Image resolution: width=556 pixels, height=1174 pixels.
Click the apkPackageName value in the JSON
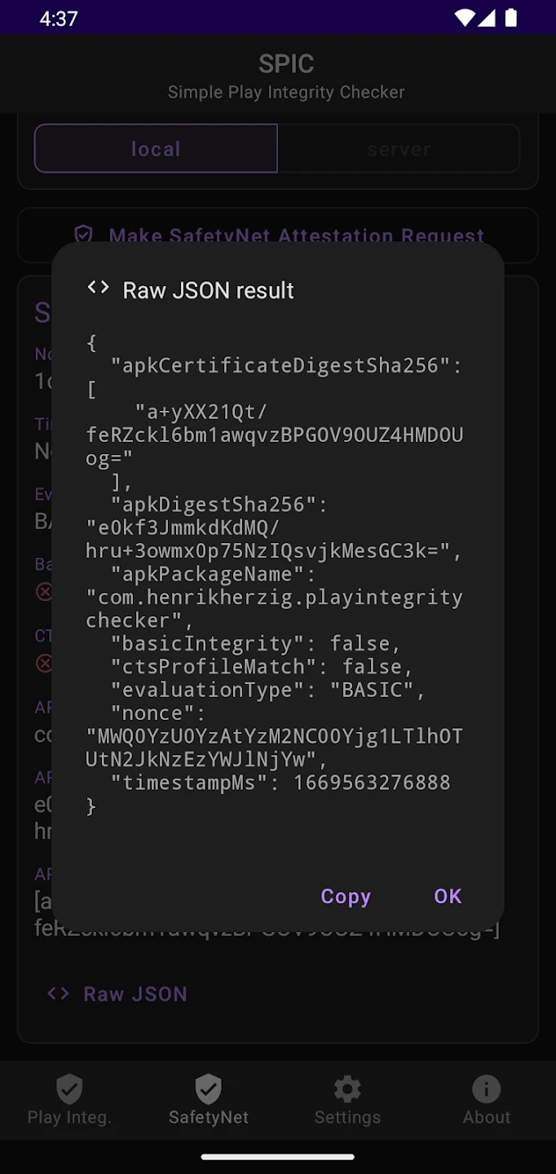[x=274, y=608]
